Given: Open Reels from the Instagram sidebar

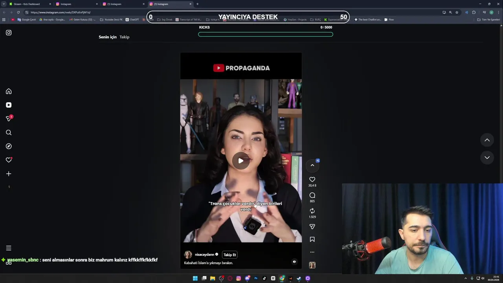Looking at the screenshot, I should coord(9,105).
